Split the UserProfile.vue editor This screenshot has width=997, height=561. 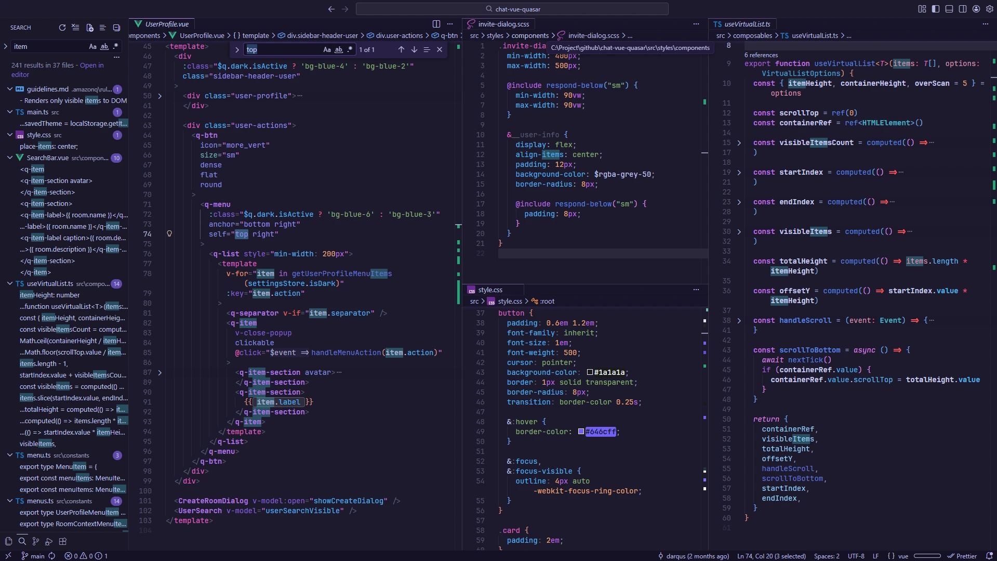(436, 24)
